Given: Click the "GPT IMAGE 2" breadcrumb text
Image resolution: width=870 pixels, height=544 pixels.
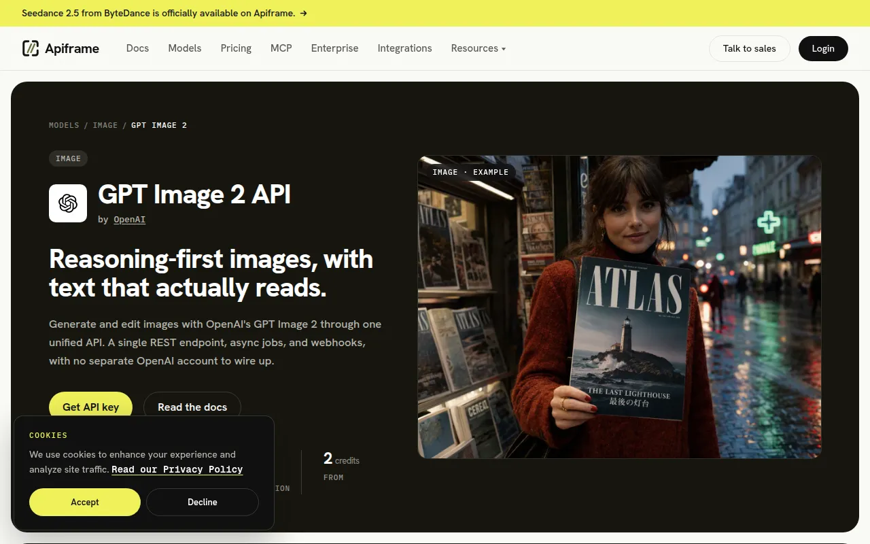Looking at the screenshot, I should [x=159, y=125].
